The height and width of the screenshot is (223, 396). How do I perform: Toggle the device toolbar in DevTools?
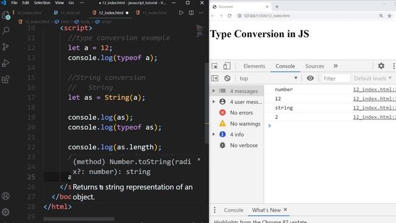click(x=226, y=66)
